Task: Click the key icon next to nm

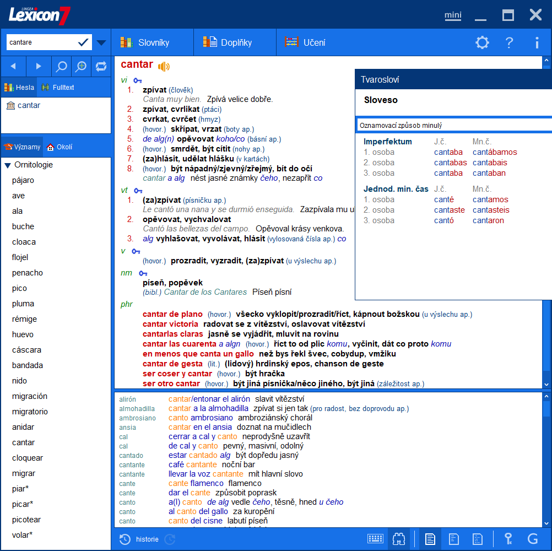Action: pos(143,273)
